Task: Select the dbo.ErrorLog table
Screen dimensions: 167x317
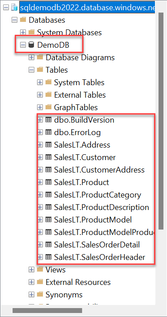Action: 77,132
